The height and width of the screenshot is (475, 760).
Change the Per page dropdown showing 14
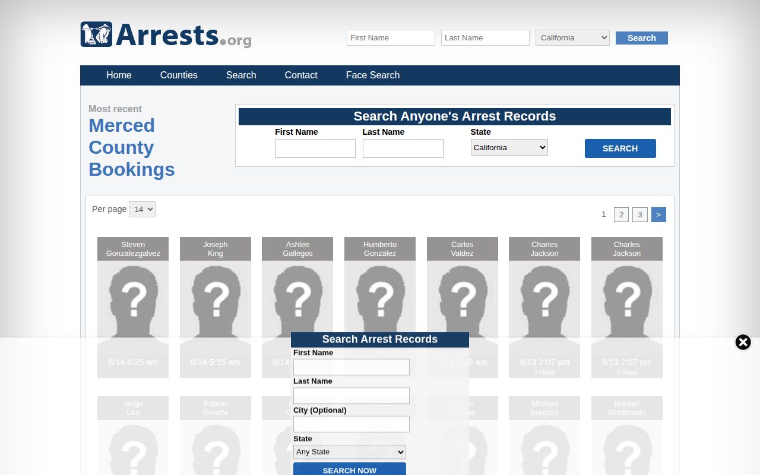click(x=142, y=209)
